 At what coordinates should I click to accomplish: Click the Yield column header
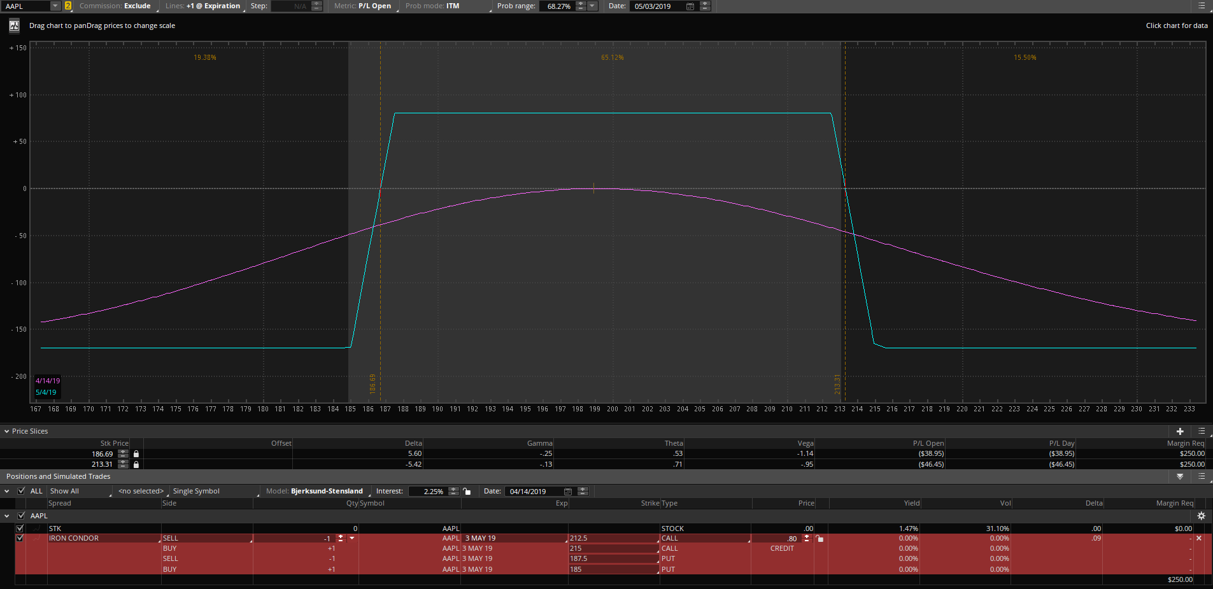[x=912, y=503]
